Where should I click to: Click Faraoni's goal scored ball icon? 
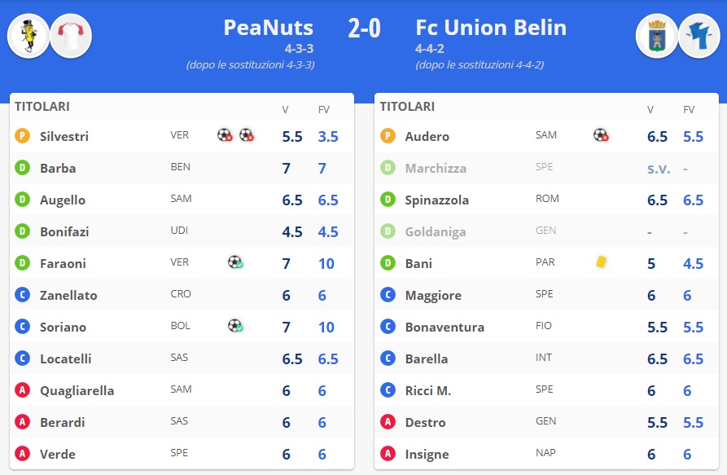pos(235,262)
